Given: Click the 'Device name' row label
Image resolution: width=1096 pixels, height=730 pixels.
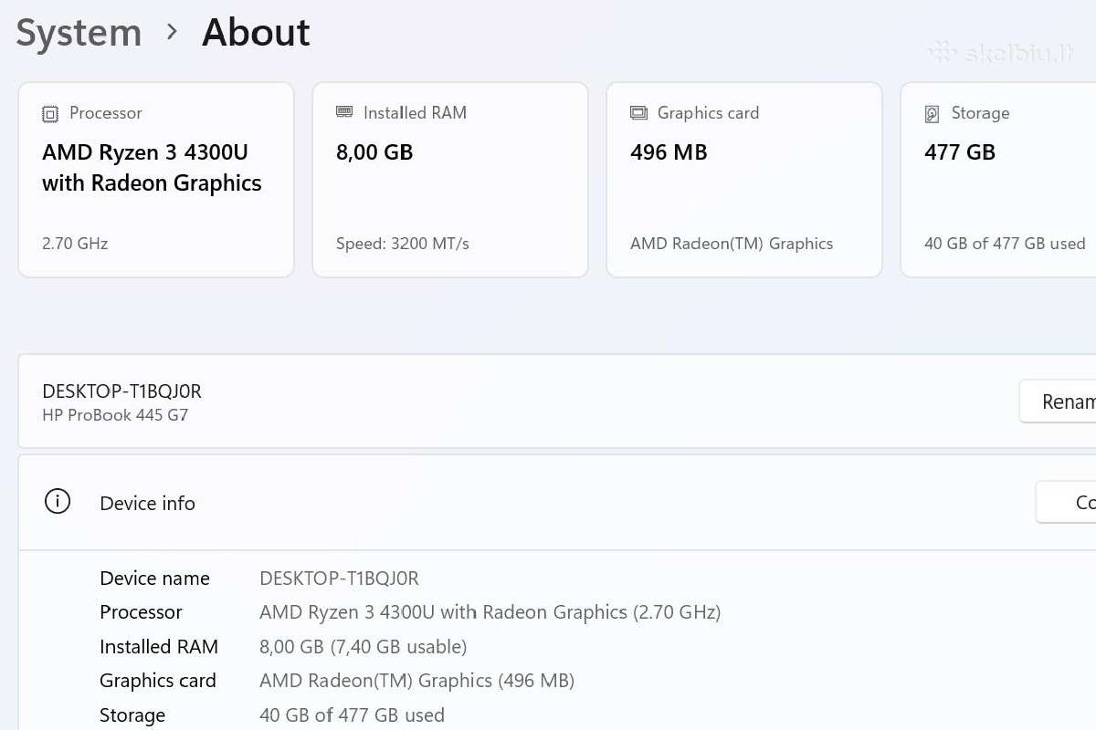Looking at the screenshot, I should tap(154, 579).
